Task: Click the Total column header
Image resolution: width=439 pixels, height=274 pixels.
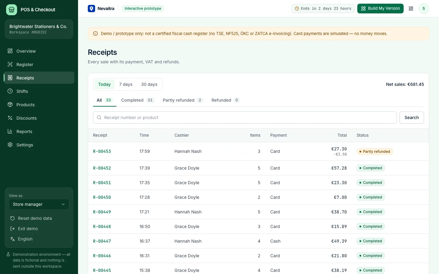Action: [342, 135]
